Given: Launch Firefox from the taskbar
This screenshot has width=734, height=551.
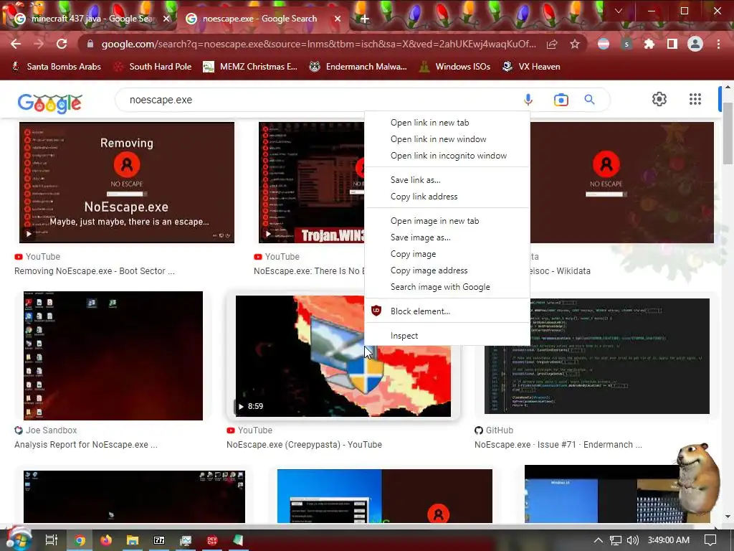Looking at the screenshot, I should click(106, 540).
